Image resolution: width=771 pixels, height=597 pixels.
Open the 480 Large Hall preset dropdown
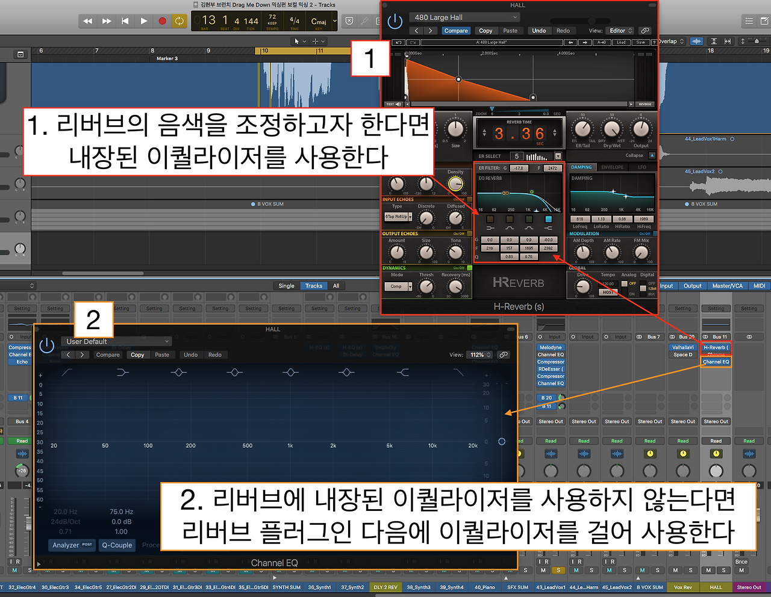[464, 17]
